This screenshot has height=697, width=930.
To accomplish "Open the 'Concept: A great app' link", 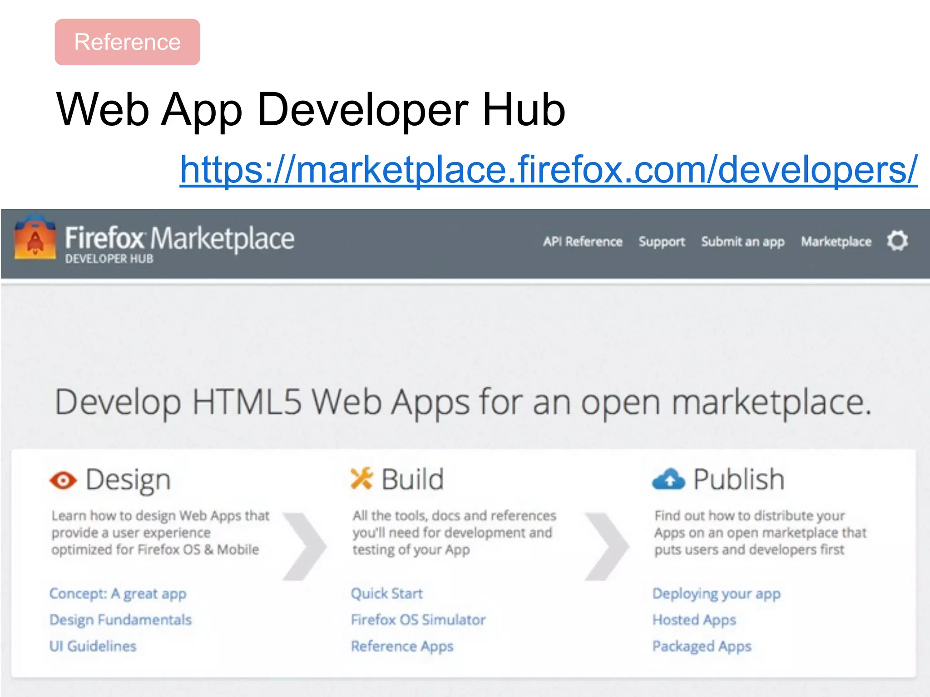I will (x=118, y=594).
